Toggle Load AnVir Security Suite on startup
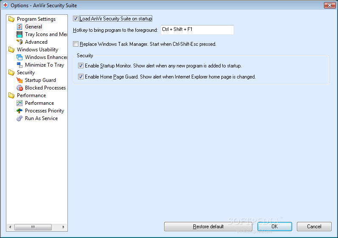 click(x=75, y=19)
